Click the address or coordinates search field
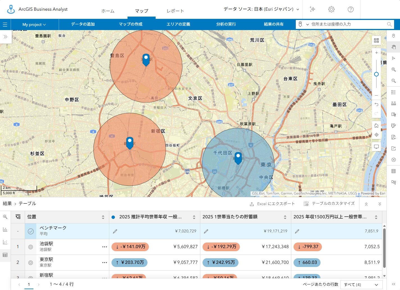400x290 pixels. (348, 24)
